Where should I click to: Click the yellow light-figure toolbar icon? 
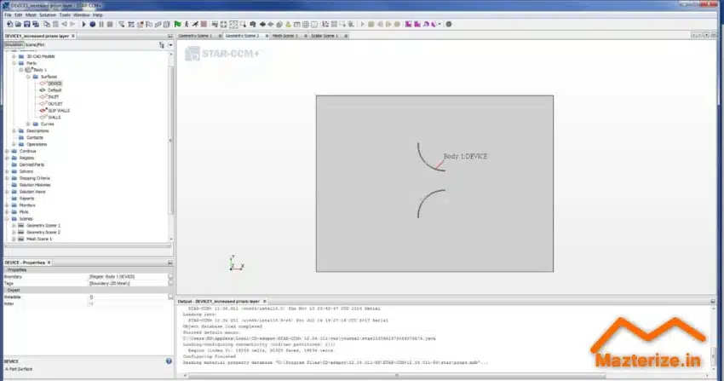[288, 24]
